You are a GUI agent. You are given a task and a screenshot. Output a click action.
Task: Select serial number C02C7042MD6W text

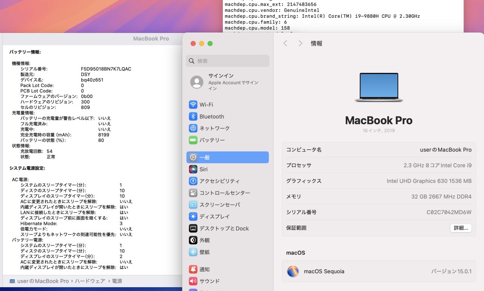coord(449,212)
